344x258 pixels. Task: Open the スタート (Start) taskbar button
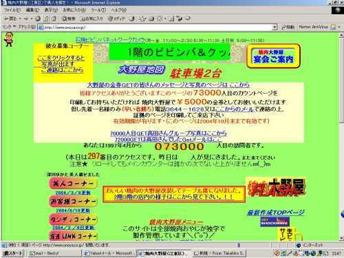click(12, 253)
